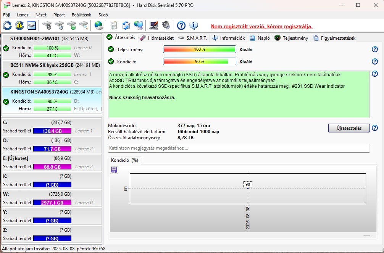Click the disk icon with a clock

click(59, 26)
